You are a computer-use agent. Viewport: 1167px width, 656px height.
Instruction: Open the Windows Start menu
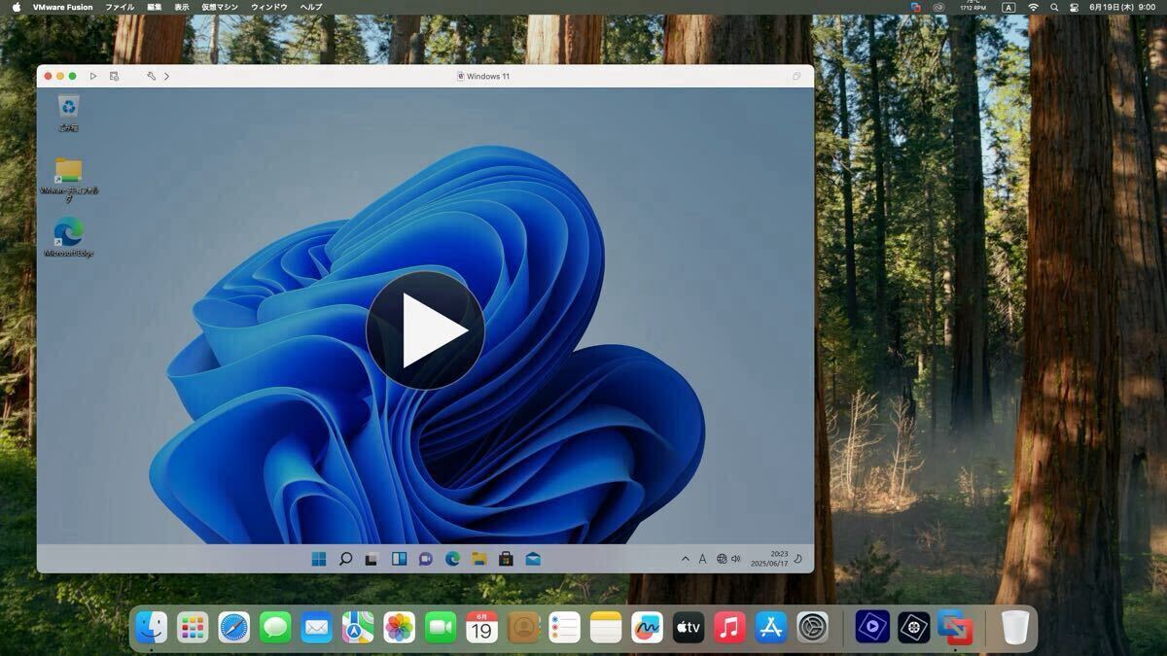tap(318, 559)
